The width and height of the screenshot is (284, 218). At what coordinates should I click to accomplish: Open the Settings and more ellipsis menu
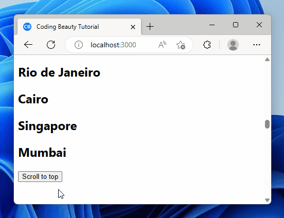pos(257,45)
